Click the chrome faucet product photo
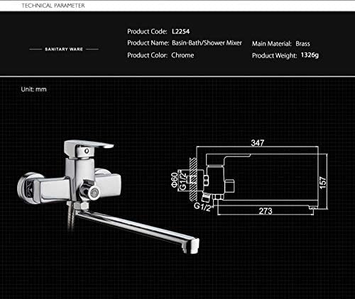The height and width of the screenshot is (299, 355). (x=109, y=197)
